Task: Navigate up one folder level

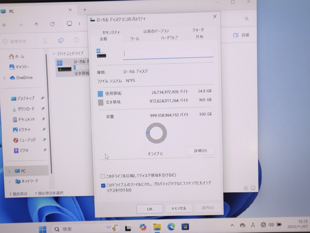Action: (36, 24)
